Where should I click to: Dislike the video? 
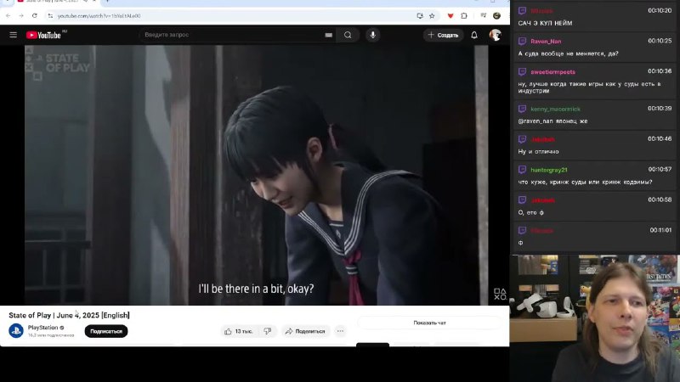[x=268, y=331]
